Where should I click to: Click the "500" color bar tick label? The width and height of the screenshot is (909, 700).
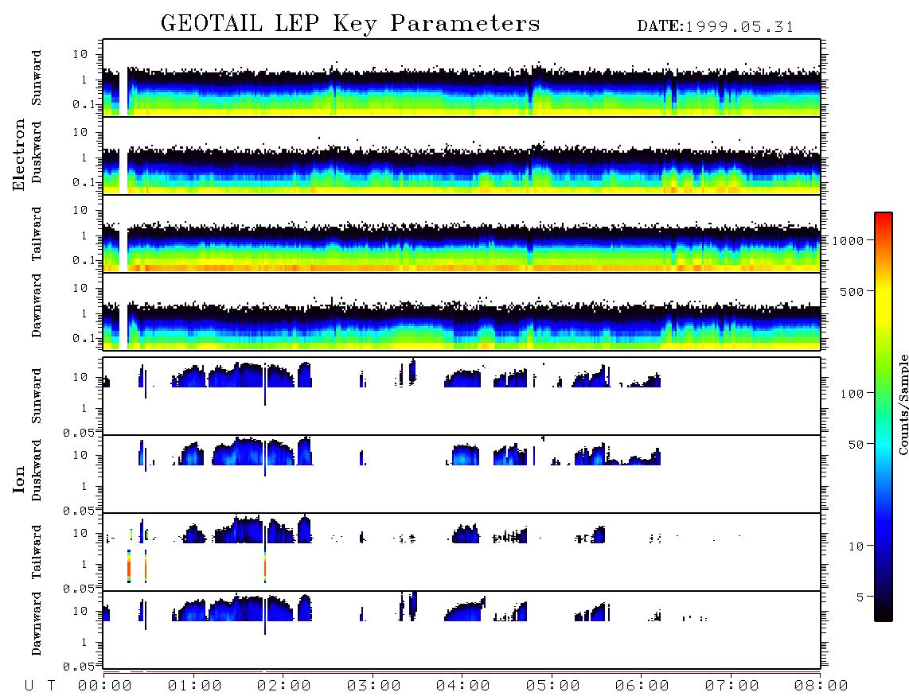point(852,291)
